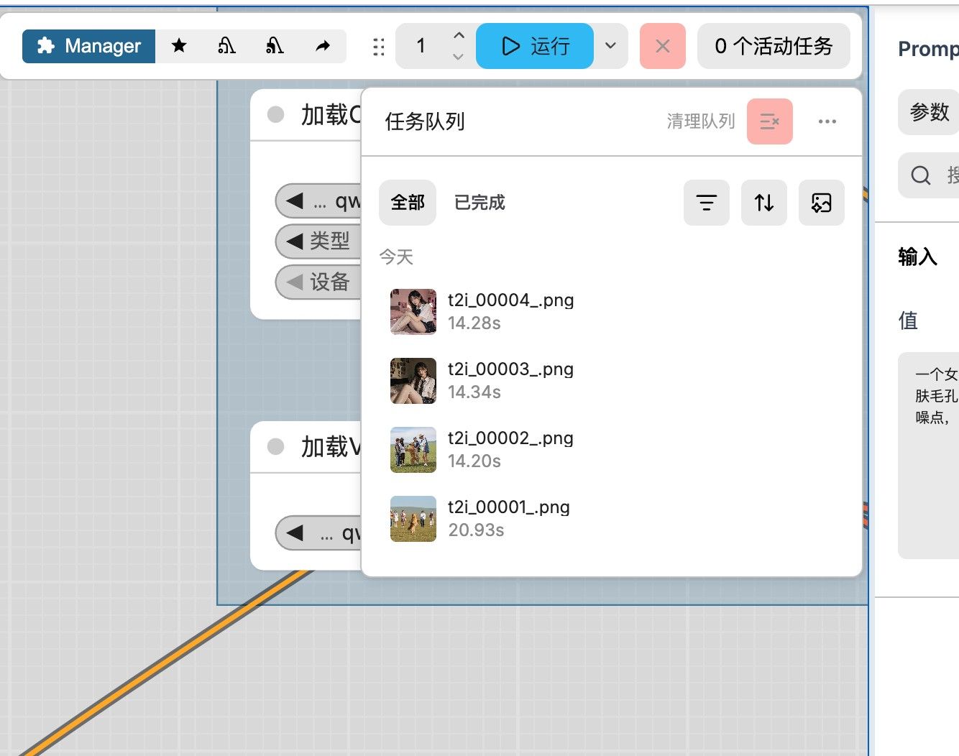Screen dimensions: 959x756
Task: Open the 参数 tab in right panel
Action: 929,112
